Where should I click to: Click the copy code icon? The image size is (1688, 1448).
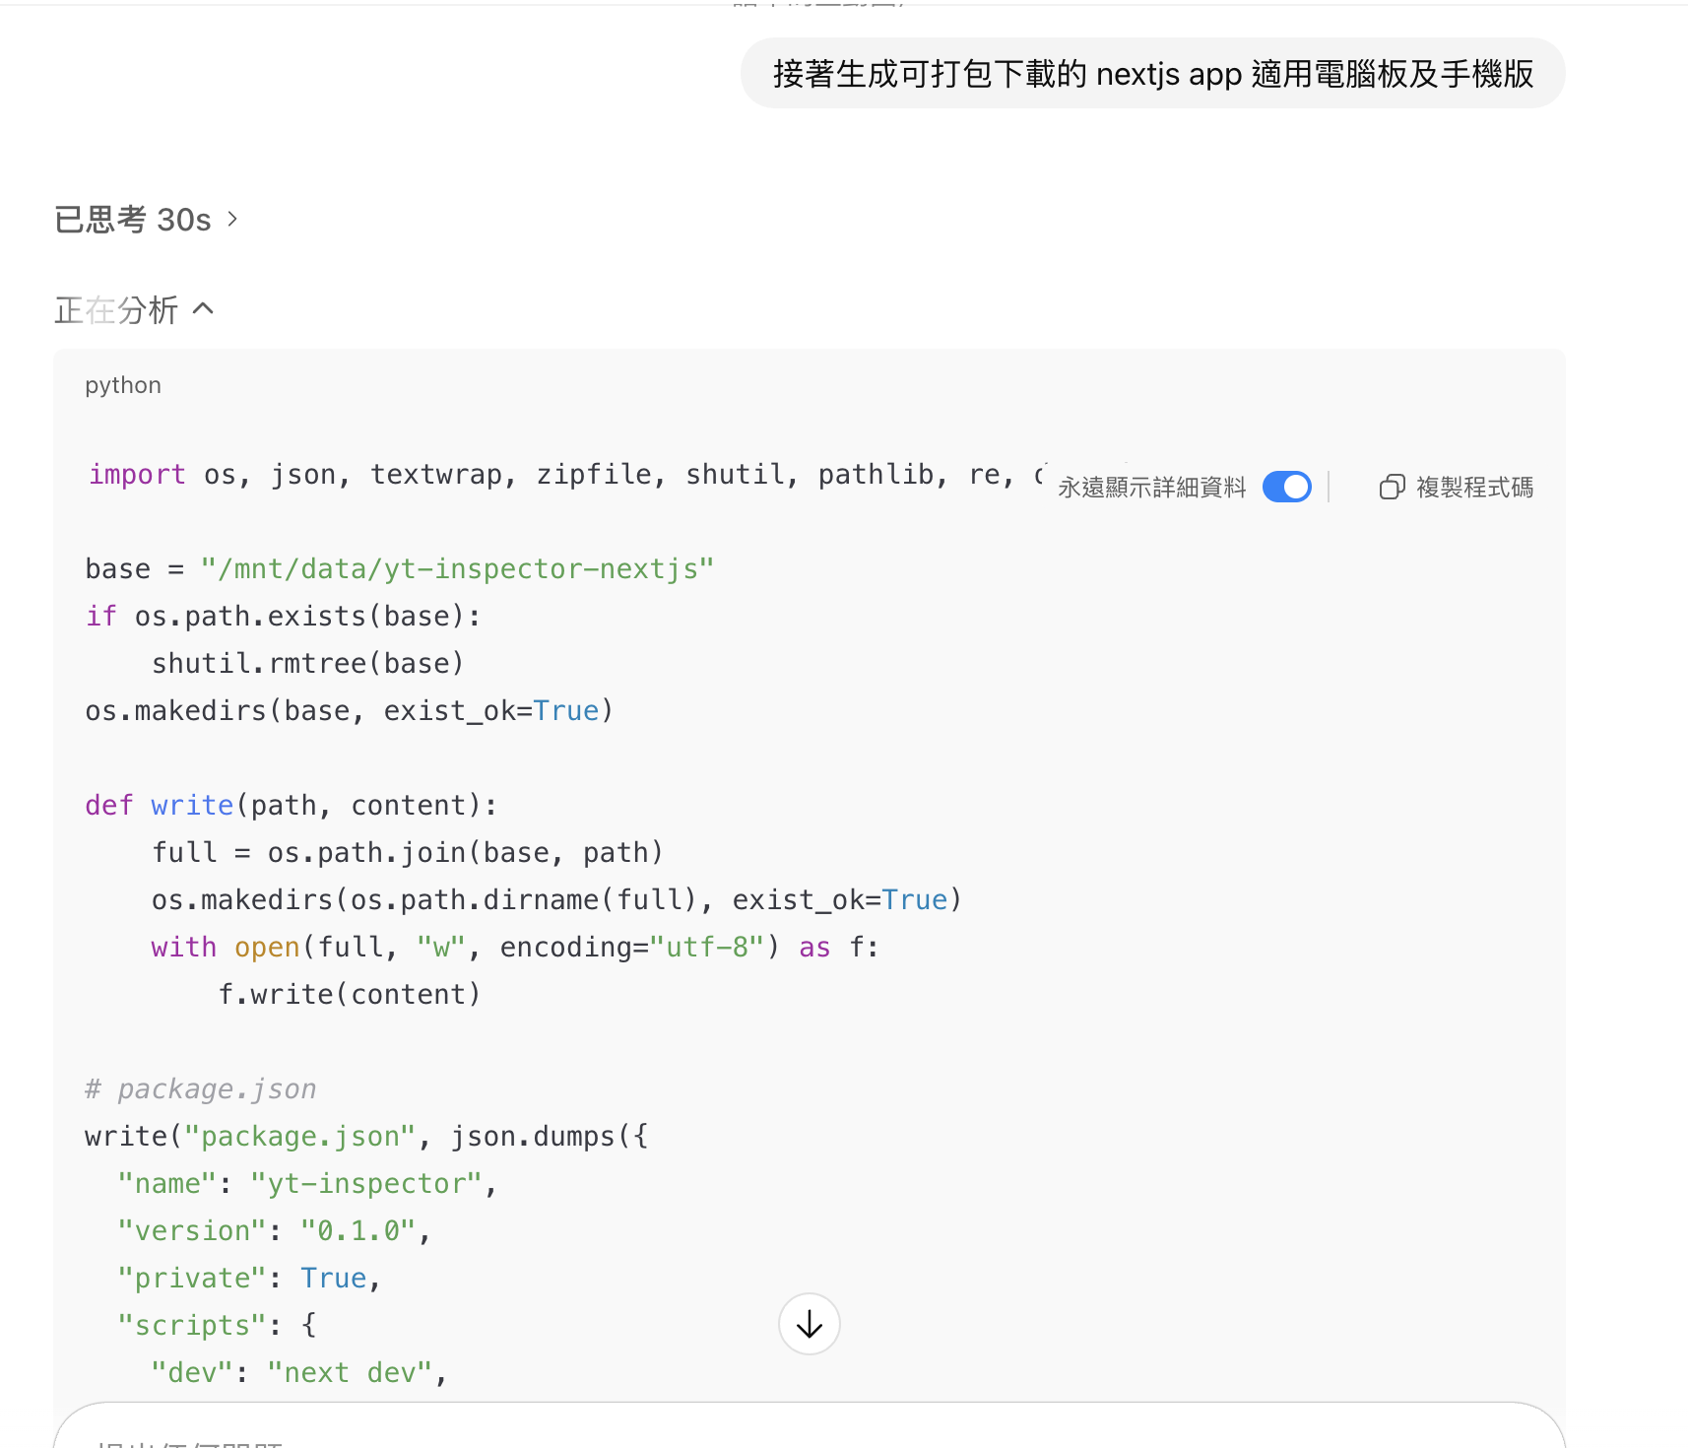point(1391,487)
